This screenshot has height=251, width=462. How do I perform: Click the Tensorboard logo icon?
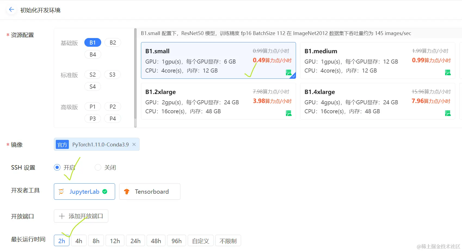(x=127, y=192)
